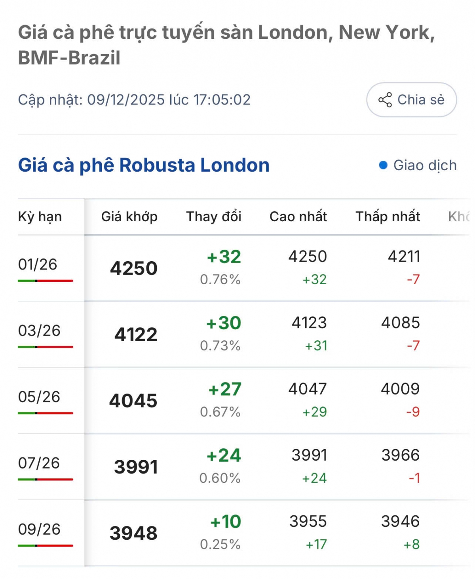Click the +30 change value for 03/26
The image size is (475, 579).
[224, 323]
